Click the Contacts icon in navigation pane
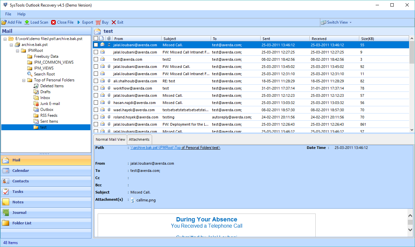 click(6, 181)
